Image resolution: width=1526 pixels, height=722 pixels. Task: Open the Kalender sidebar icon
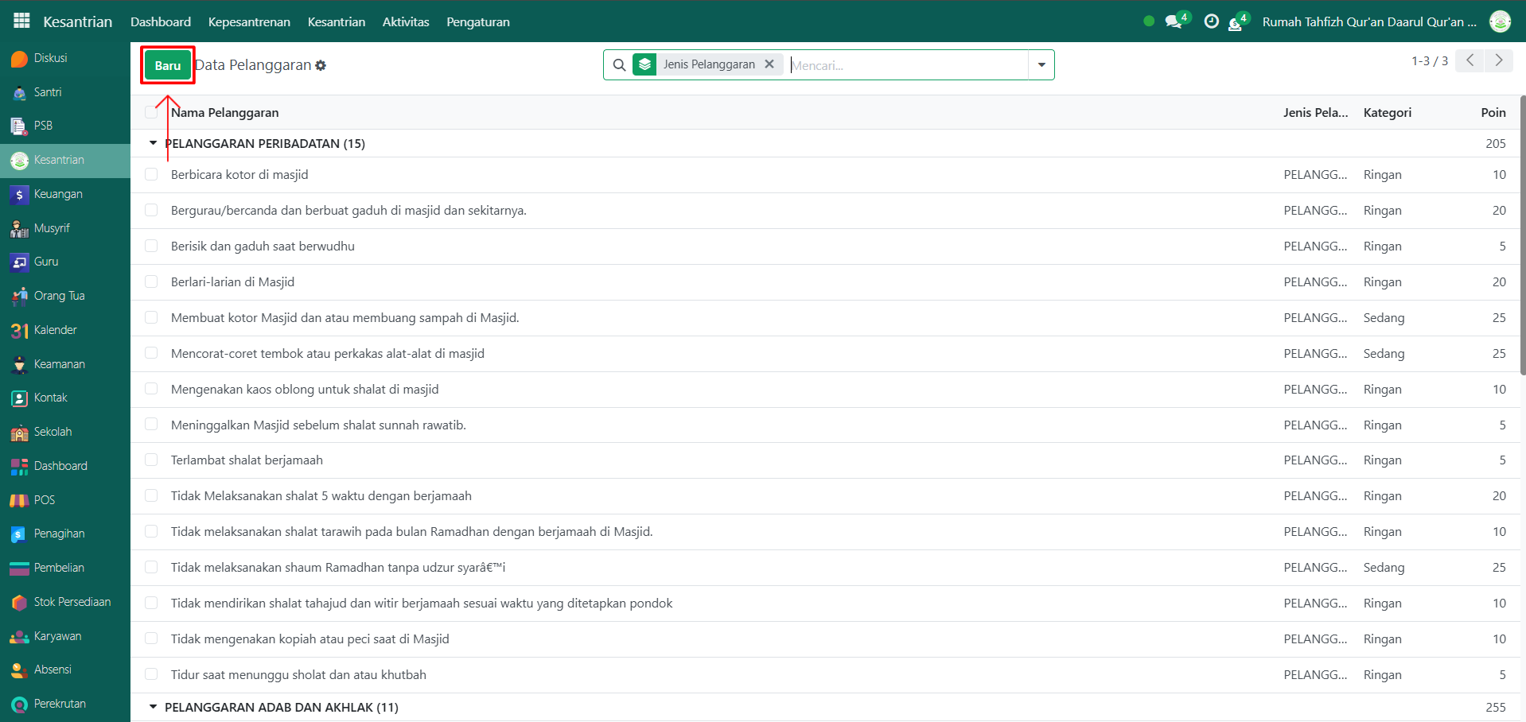tap(19, 331)
